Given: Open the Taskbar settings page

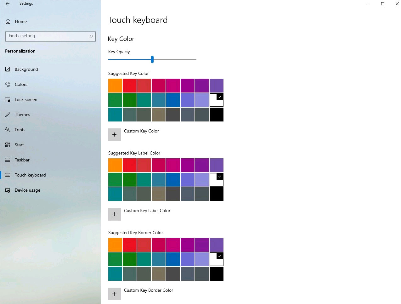Looking at the screenshot, I should click(x=22, y=160).
